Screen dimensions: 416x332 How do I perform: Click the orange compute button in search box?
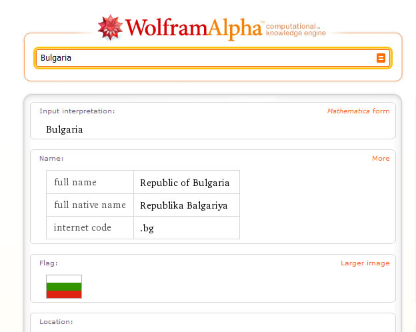tap(381, 58)
